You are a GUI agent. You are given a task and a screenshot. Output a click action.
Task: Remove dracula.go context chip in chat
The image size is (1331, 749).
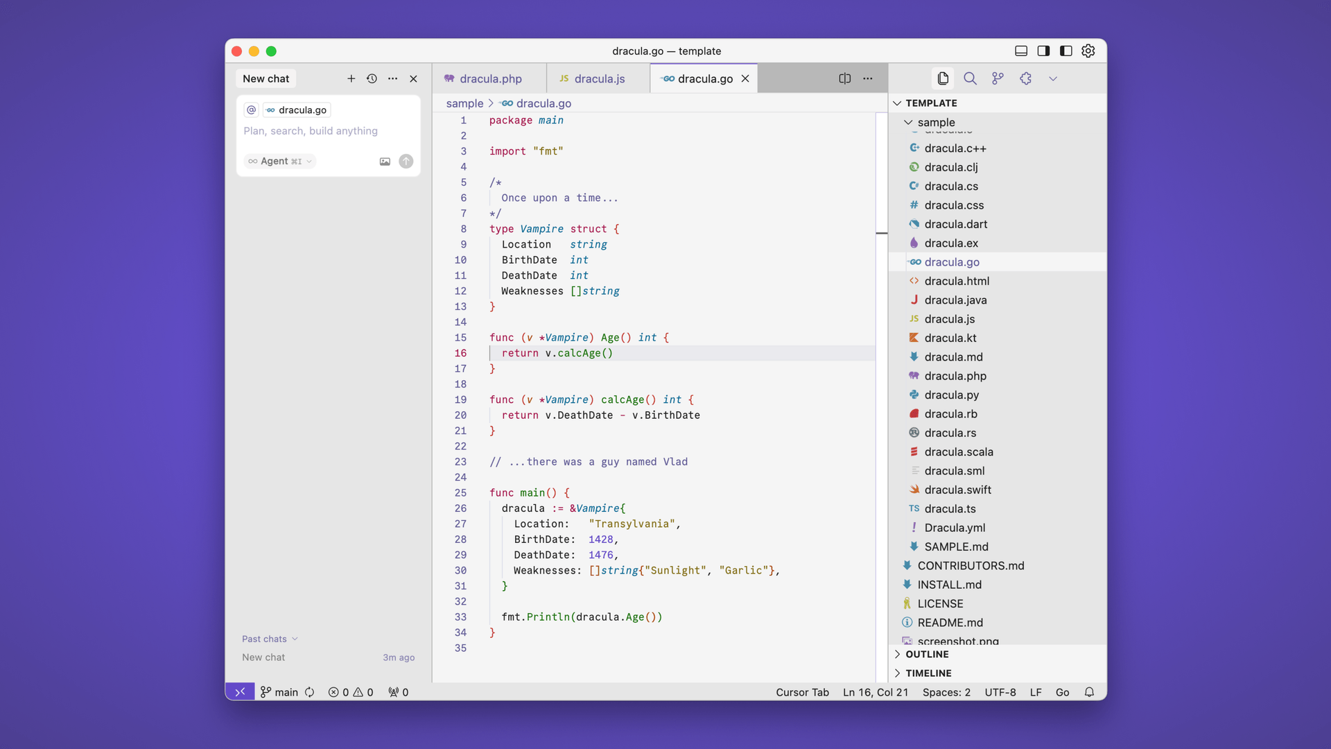pyautogui.click(x=296, y=110)
